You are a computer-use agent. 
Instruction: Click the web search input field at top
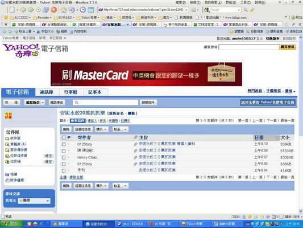pyautogui.click(x=249, y=47)
